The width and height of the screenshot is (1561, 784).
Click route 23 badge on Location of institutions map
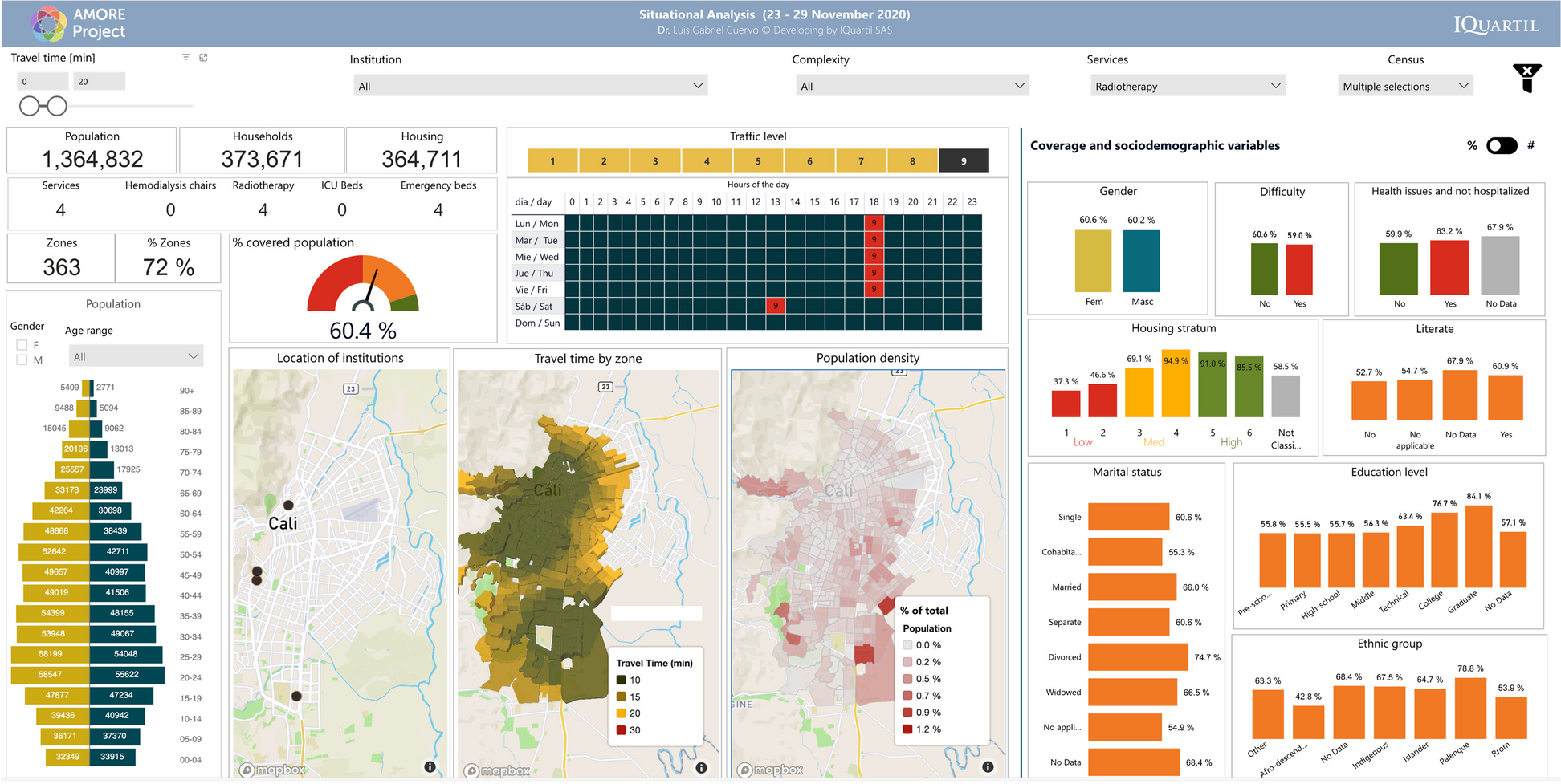(x=351, y=388)
